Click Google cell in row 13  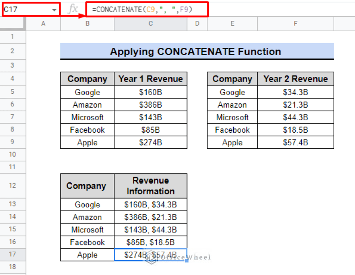[87, 205]
